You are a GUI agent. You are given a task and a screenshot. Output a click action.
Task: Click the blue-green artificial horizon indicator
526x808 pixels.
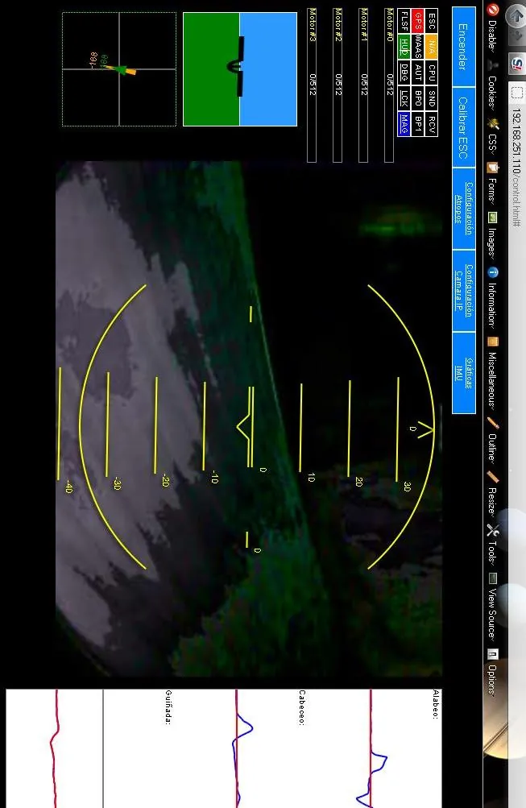tap(240, 69)
